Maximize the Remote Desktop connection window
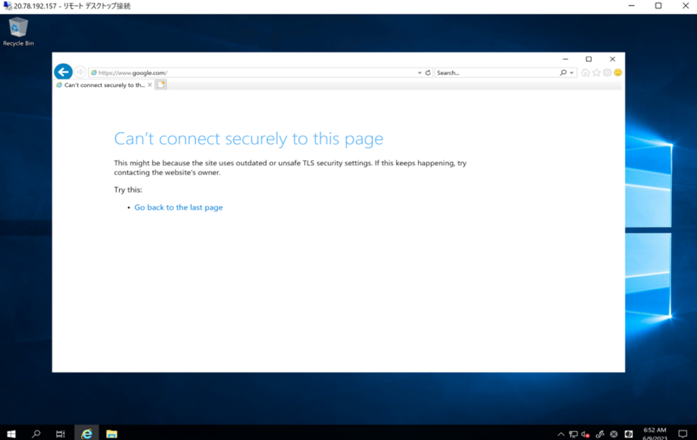Image resolution: width=697 pixels, height=440 pixels. (658, 5)
